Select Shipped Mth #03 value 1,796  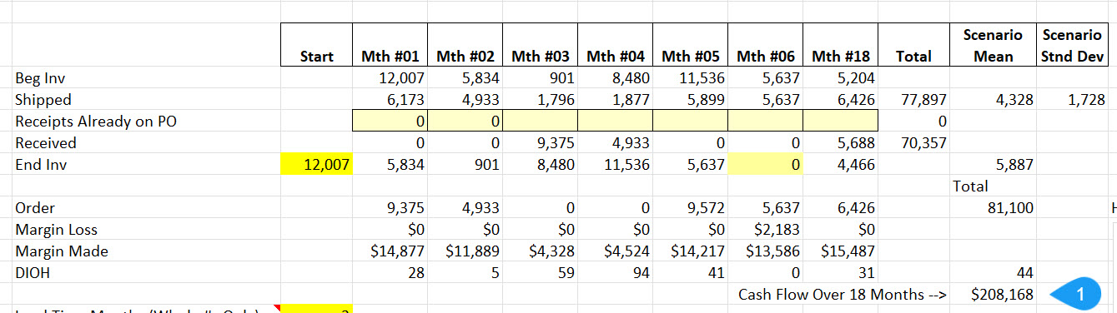click(540, 100)
